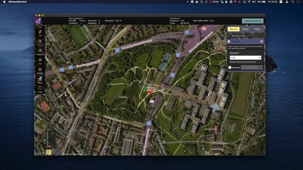Click the Hirschwiesenstrasse street label
303x170 pixels.
137,44
